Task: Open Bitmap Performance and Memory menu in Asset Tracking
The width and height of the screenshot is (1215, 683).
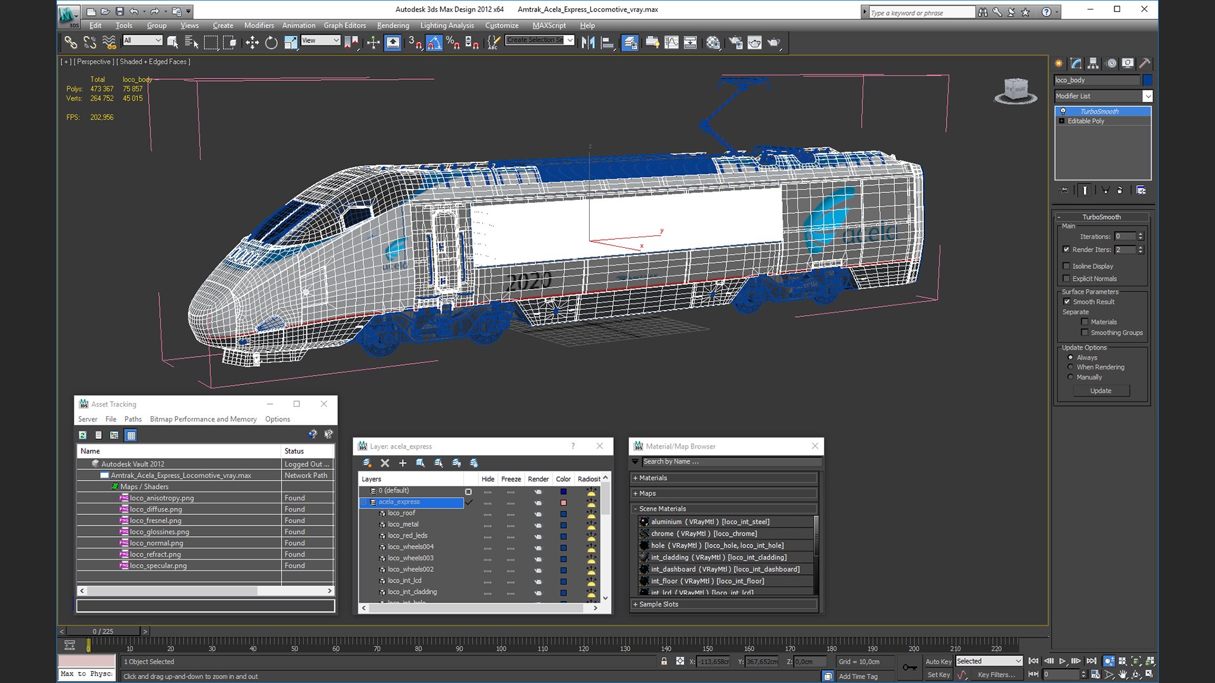Action: [x=203, y=419]
